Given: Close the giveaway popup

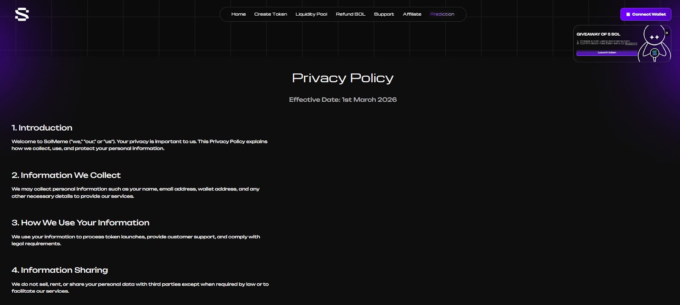Looking at the screenshot, I should [x=666, y=33].
